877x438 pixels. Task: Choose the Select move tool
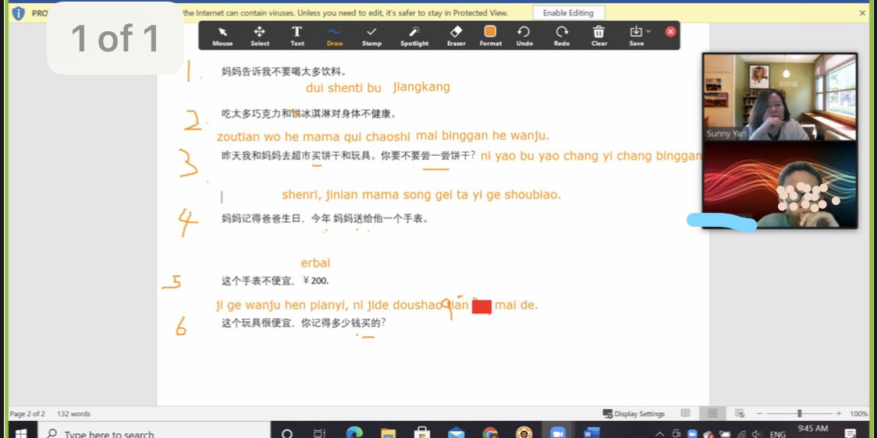[x=260, y=35]
